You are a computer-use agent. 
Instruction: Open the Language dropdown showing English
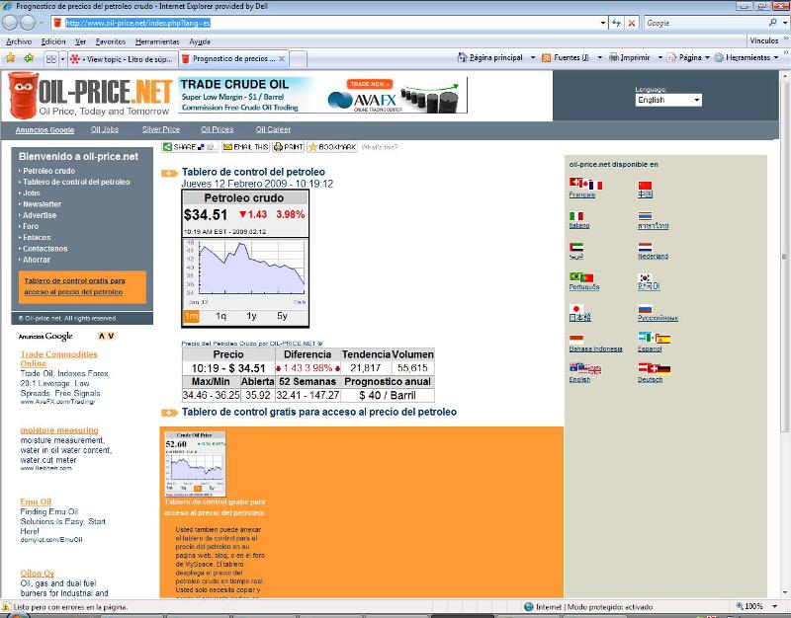click(x=668, y=100)
